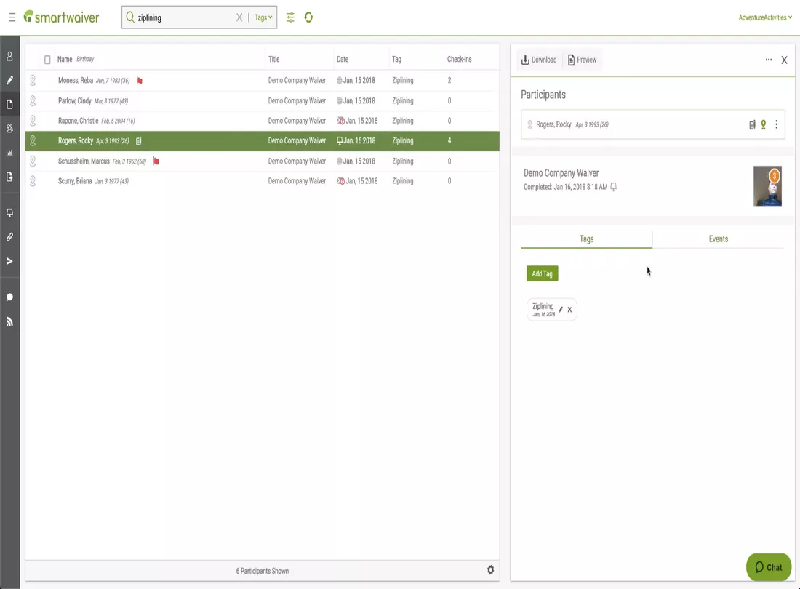The width and height of the screenshot is (800, 589).
Task: Click the refresh icon beside search filters
Action: [309, 17]
